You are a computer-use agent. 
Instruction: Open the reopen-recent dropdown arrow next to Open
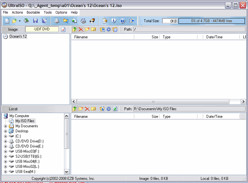point(20,21)
